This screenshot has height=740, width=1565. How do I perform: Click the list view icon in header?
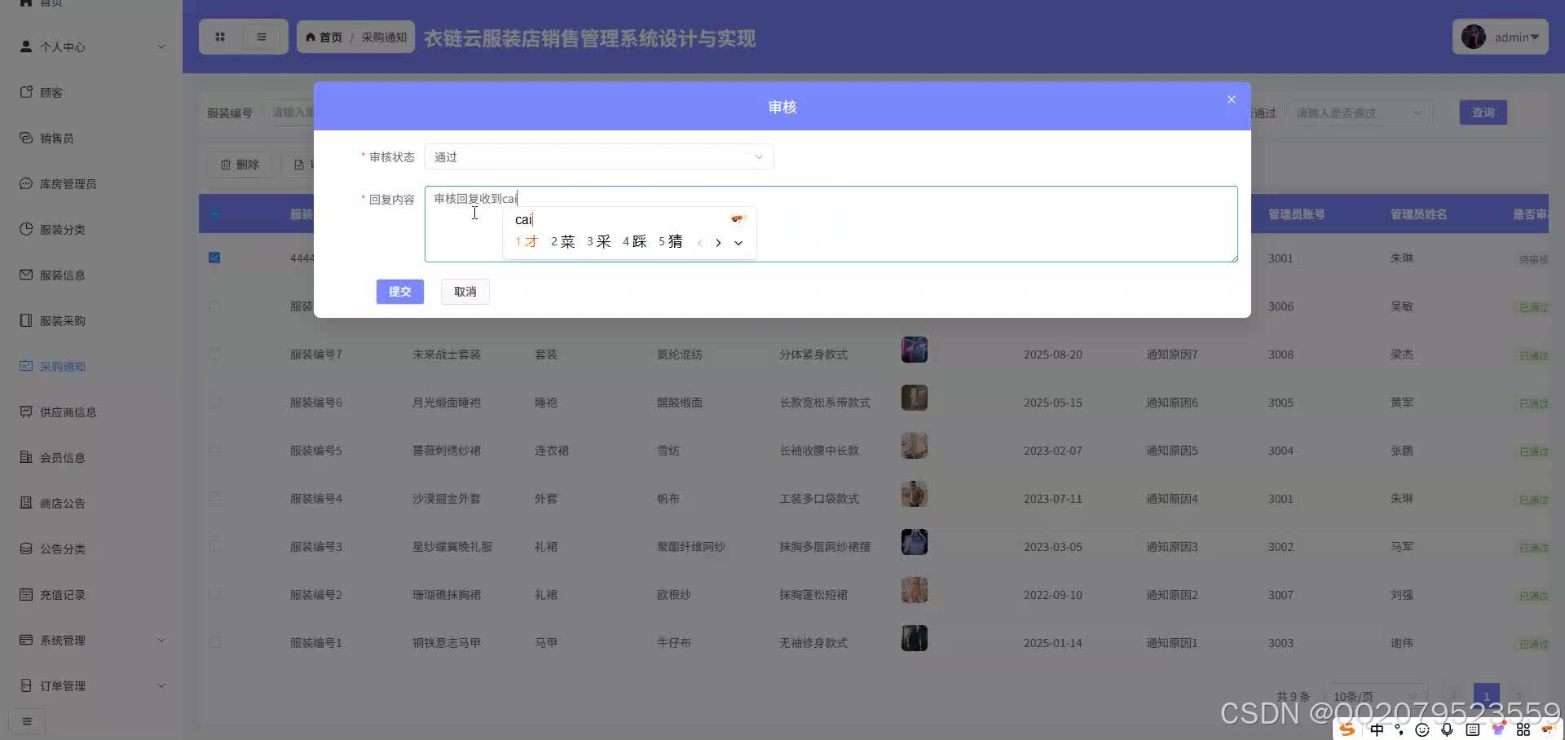tap(262, 37)
